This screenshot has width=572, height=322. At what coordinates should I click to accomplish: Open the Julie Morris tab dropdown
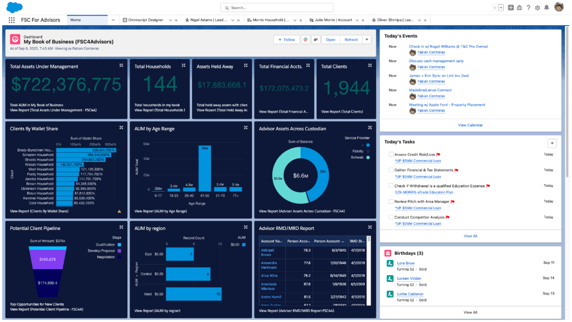(357, 20)
